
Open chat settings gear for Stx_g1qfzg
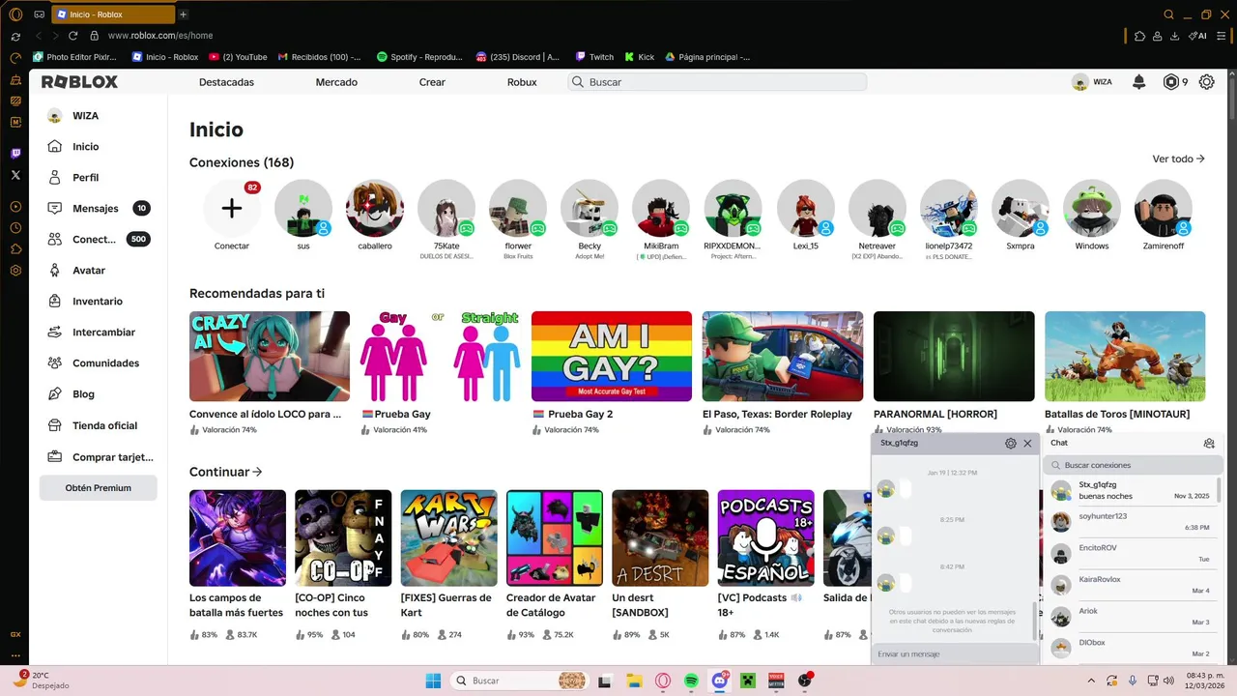[1011, 443]
